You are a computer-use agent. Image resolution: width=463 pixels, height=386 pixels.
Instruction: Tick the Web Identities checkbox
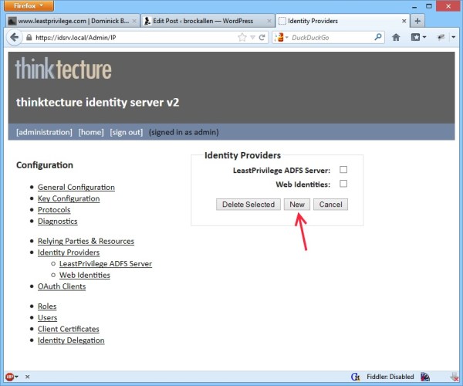coord(344,184)
